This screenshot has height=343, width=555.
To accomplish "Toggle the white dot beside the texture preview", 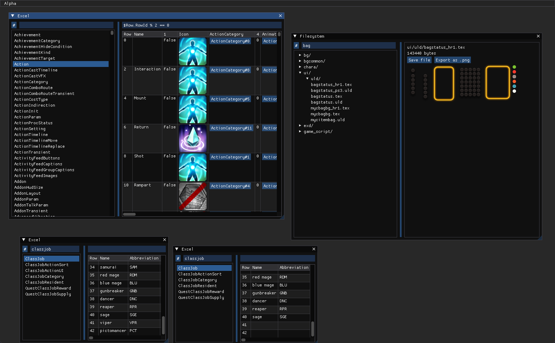I will (514, 91).
